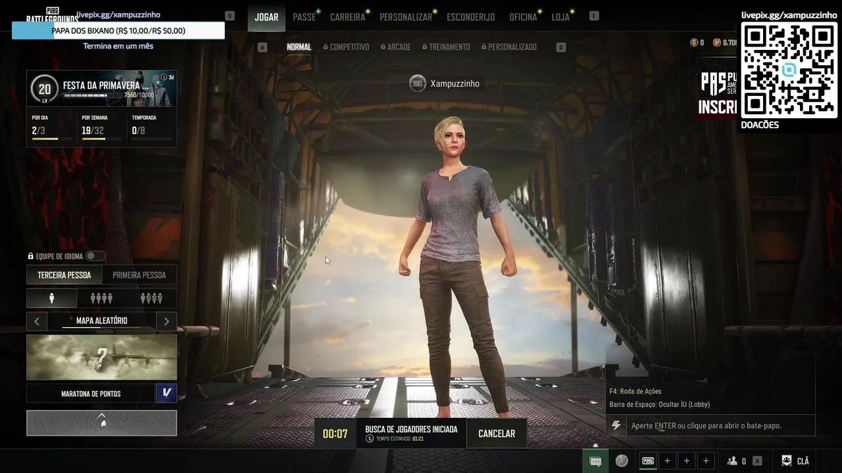Open the friends list people icon

pos(732,461)
